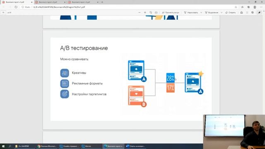Select the 'Выделение' highlight tool
The width and height of the screenshot is (265, 149).
pos(212,12)
